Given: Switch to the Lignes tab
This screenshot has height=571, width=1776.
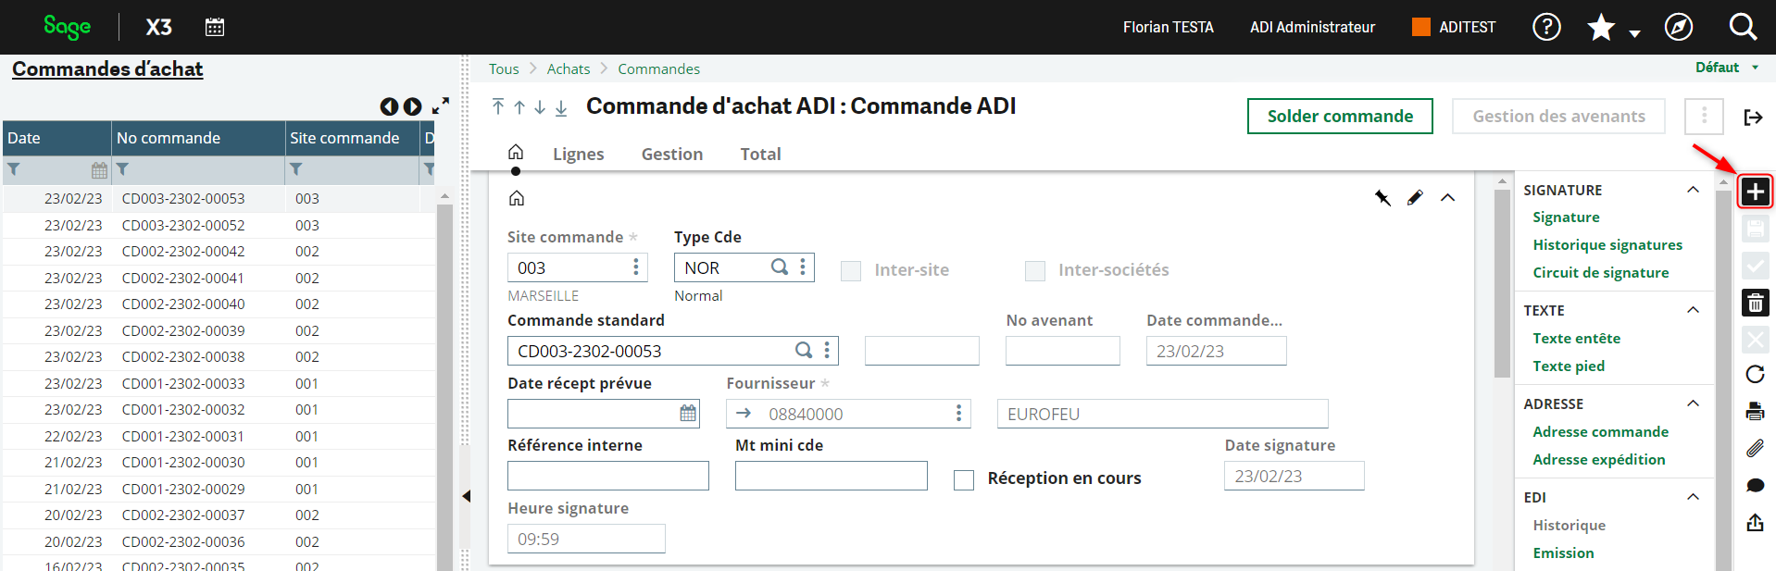Looking at the screenshot, I should click(x=578, y=155).
